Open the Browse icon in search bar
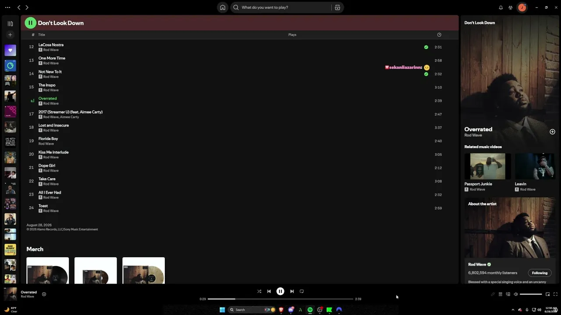561x315 pixels. (337, 7)
